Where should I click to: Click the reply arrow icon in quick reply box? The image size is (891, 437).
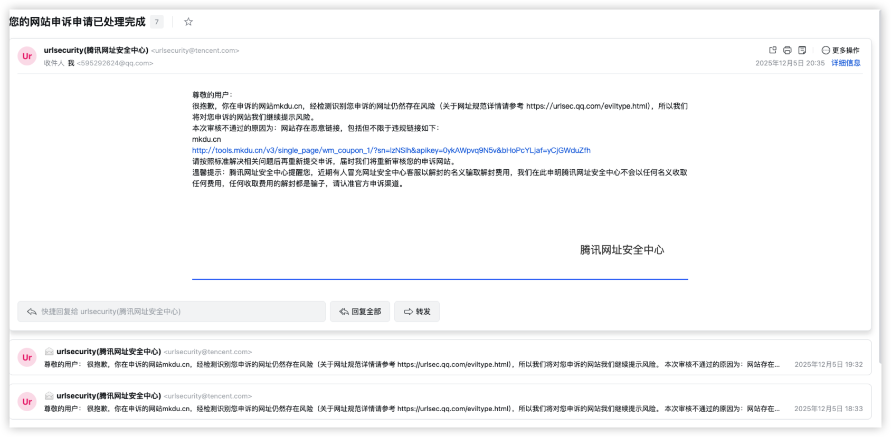coord(32,312)
